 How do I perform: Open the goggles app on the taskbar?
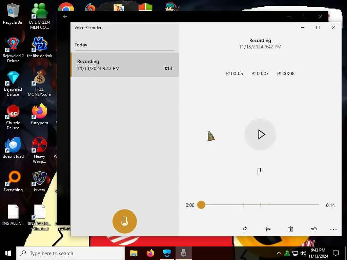tap(167, 253)
